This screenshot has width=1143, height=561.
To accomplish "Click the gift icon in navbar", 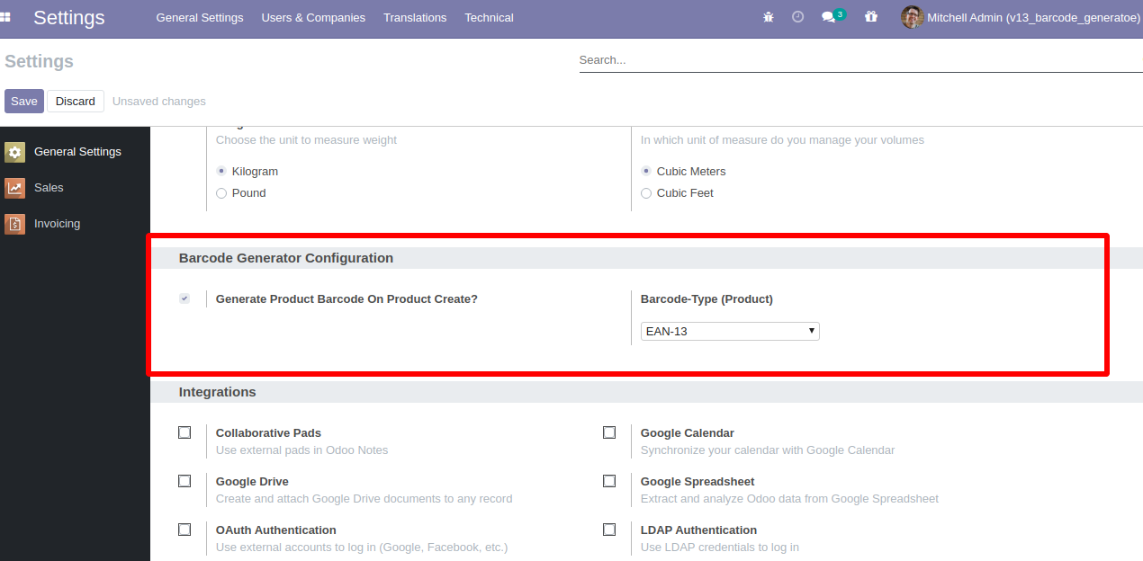I will pos(870,17).
